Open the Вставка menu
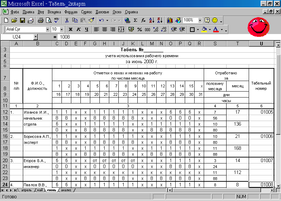 coord(54,12)
